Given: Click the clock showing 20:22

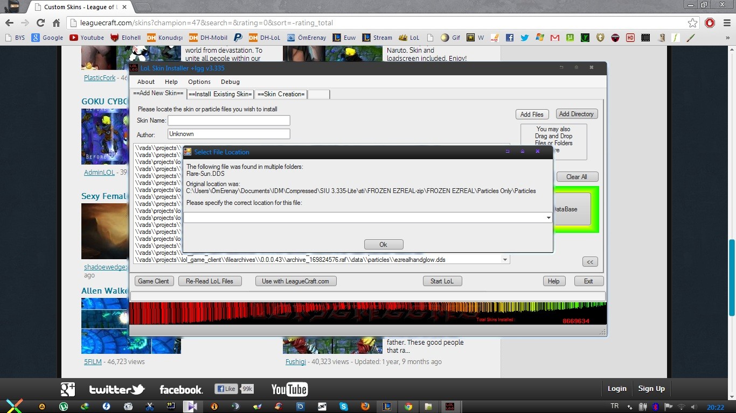Looking at the screenshot, I should click(x=716, y=407).
